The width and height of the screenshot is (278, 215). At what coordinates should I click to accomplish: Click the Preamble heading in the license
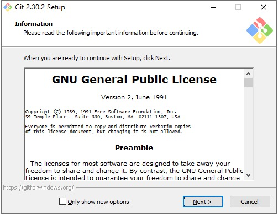tap(134, 148)
